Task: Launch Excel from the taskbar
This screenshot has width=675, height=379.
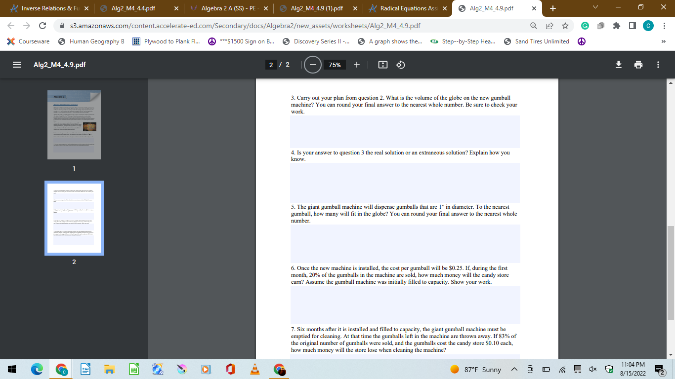Action: [x=133, y=369]
